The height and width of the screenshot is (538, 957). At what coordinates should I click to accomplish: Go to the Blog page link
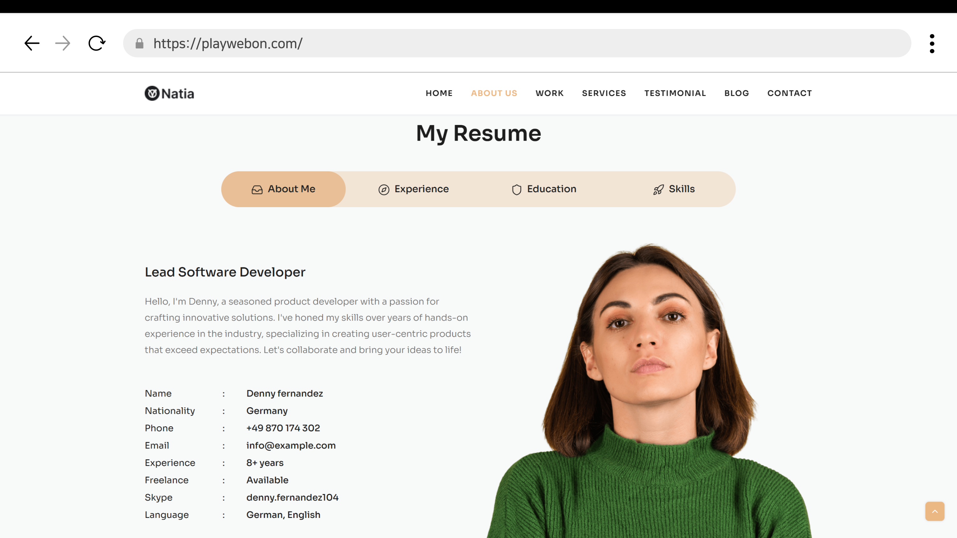point(736,93)
